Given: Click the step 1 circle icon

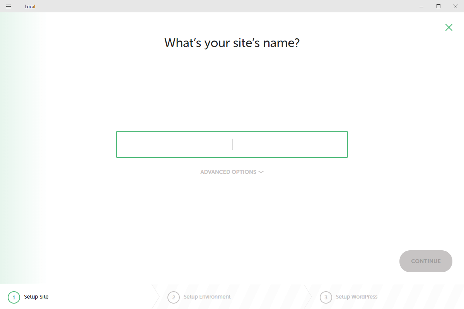Looking at the screenshot, I should (14, 297).
